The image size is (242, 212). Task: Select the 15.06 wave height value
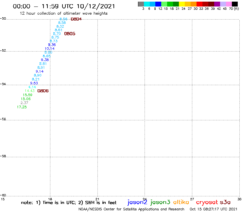(x=26, y=99)
